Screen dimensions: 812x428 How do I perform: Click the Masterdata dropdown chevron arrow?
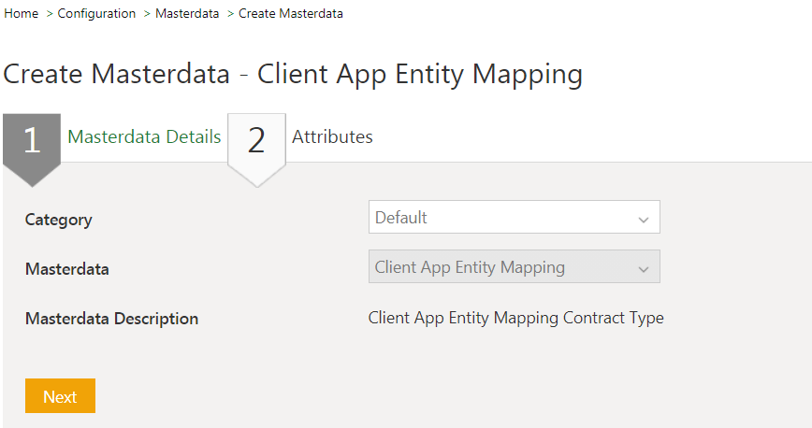click(644, 269)
